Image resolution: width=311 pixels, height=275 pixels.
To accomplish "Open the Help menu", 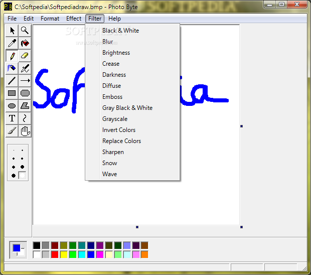I will coord(114,19).
